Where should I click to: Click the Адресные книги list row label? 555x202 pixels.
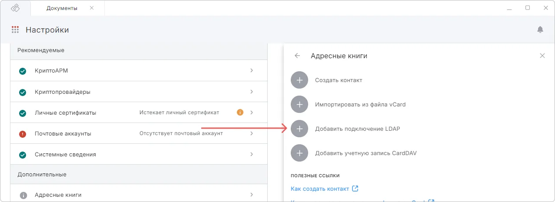pyautogui.click(x=58, y=195)
